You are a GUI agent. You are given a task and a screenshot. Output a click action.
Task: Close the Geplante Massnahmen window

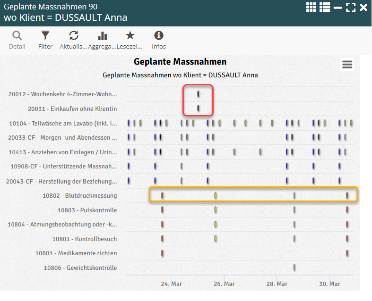point(363,7)
